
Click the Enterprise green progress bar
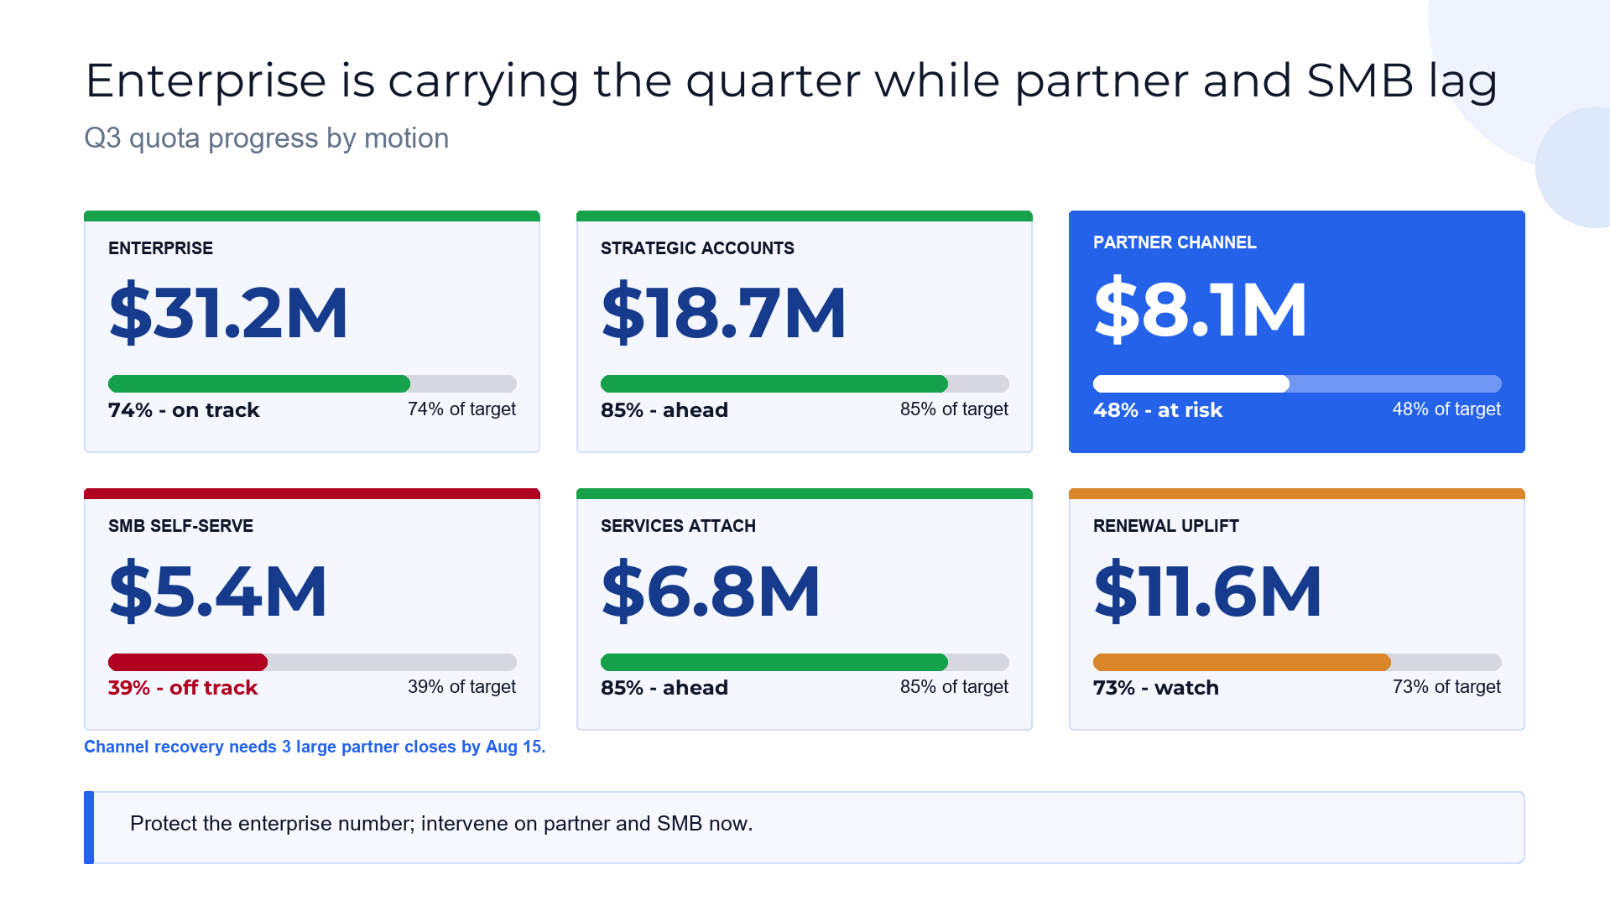click(312, 383)
